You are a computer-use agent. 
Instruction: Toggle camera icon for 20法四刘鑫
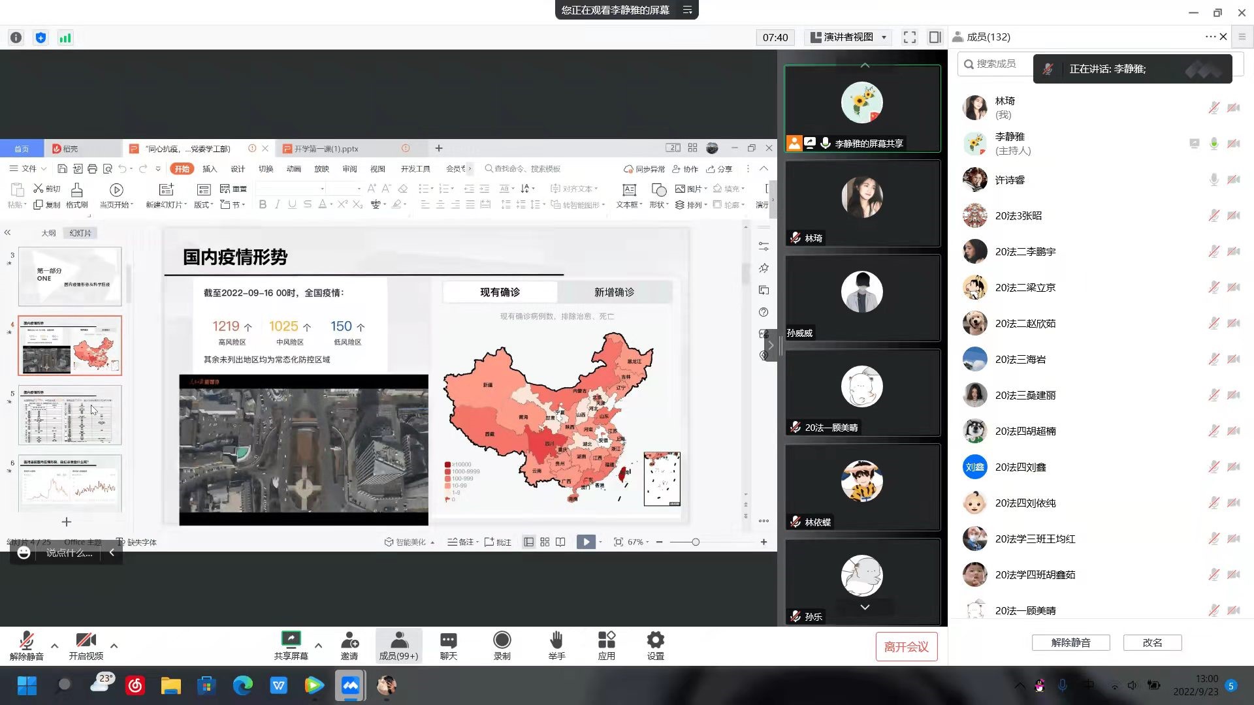[1234, 467]
